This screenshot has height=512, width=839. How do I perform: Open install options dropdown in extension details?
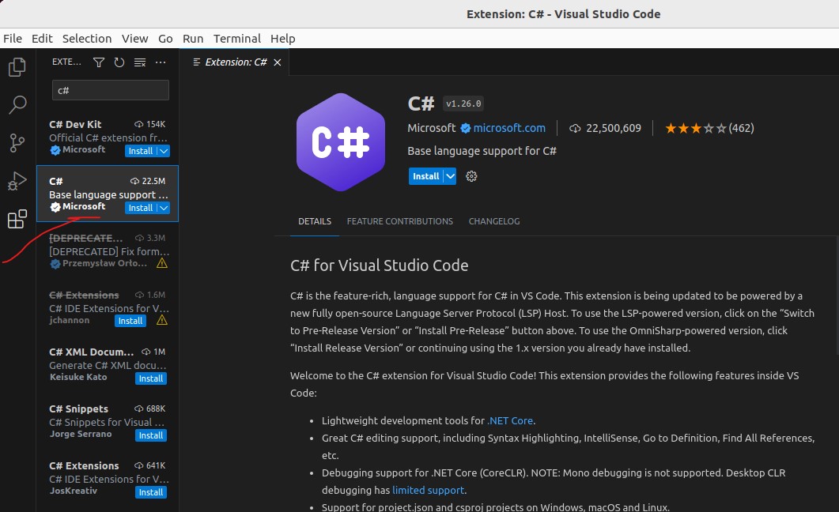[451, 176]
